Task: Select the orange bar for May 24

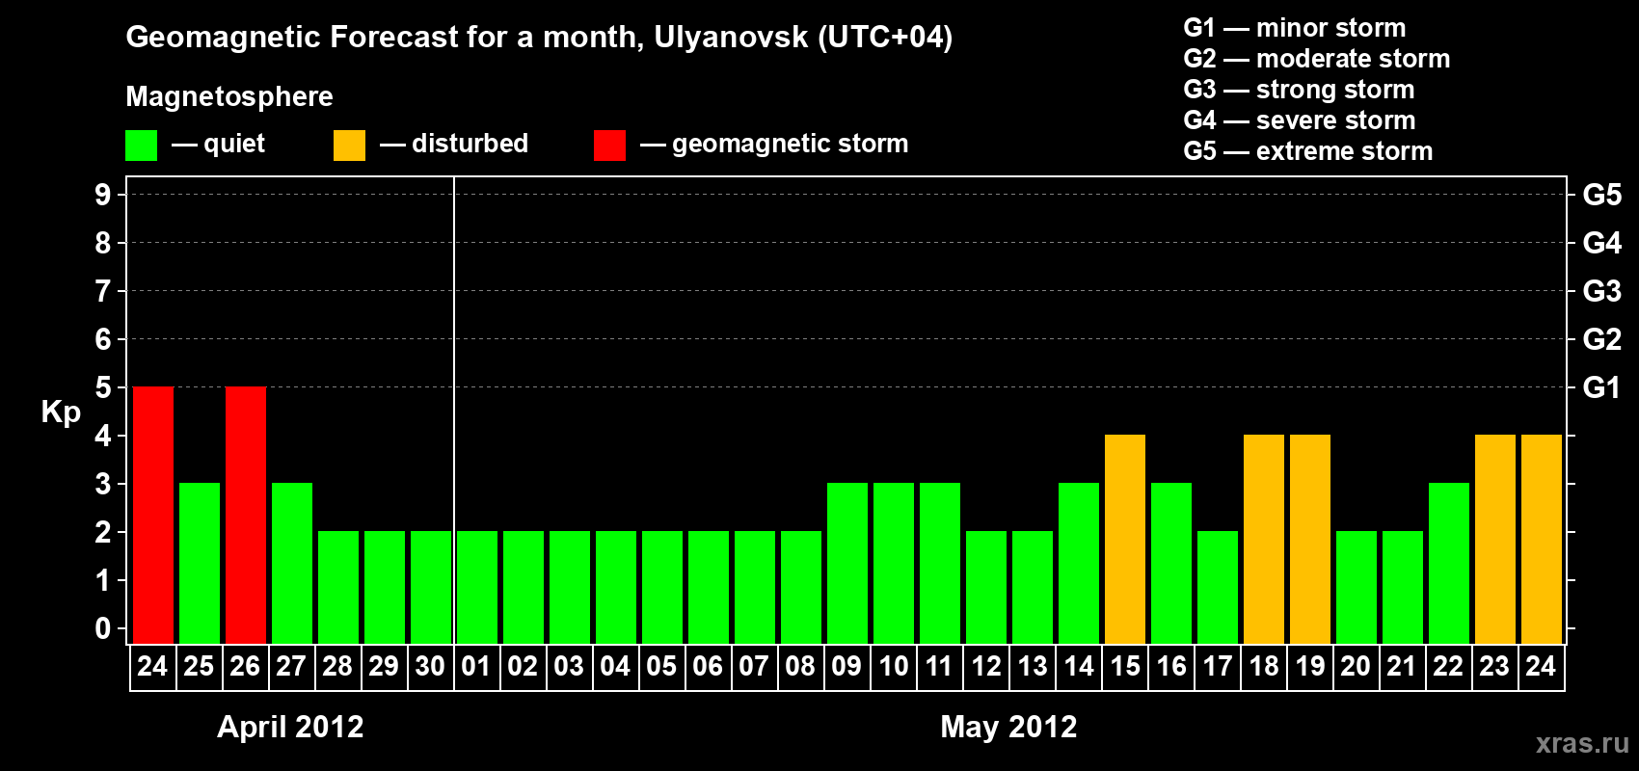Action: click(1542, 539)
